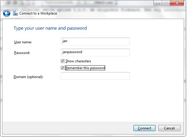Close the dialog with the red X
Viewport: 187px width, 138px height.
click(176, 3)
